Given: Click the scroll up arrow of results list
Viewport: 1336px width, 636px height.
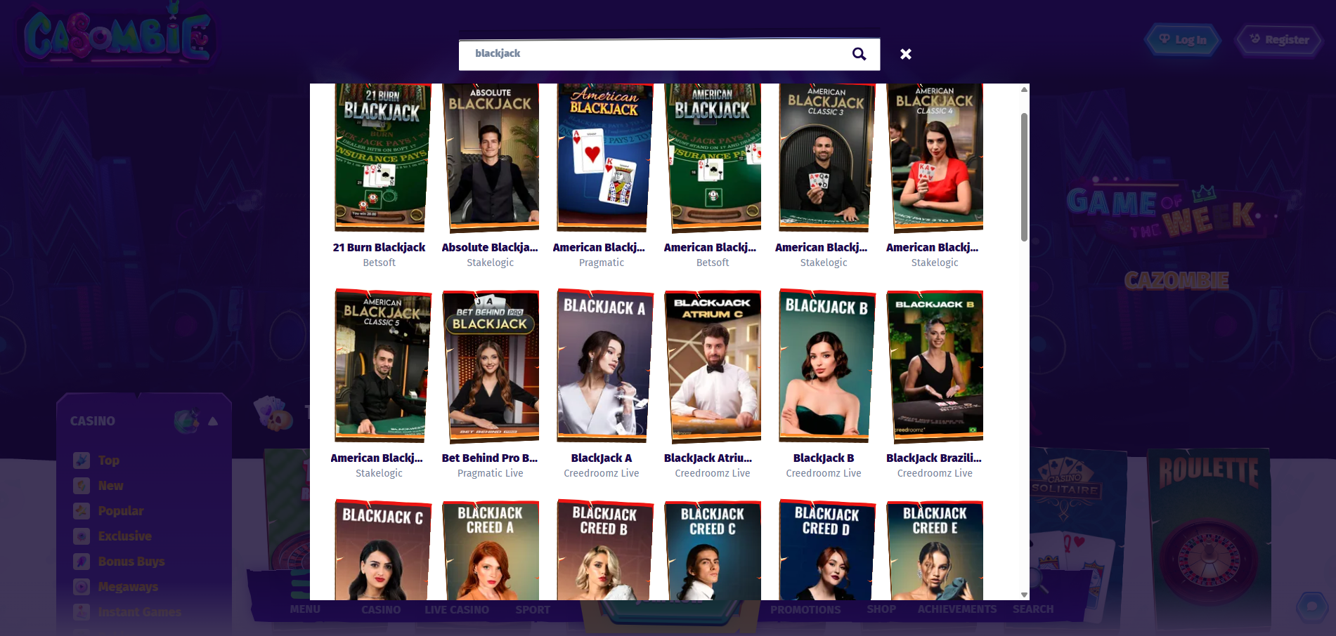Looking at the screenshot, I should [1024, 89].
